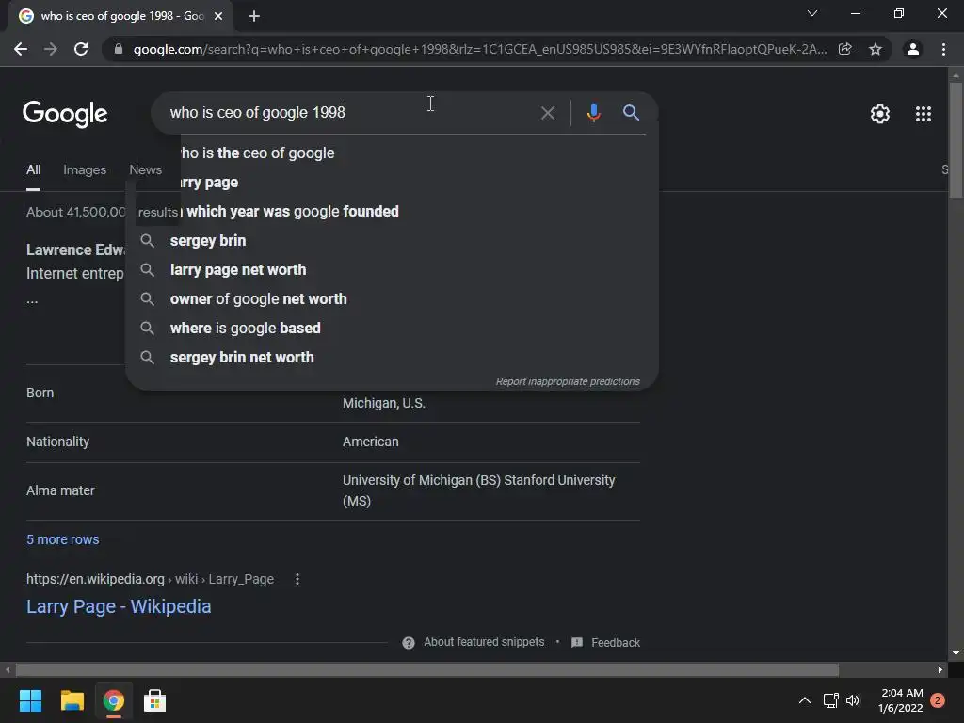Open the notification count badge
Image resolution: width=964 pixels, height=723 pixels.
[x=938, y=700]
